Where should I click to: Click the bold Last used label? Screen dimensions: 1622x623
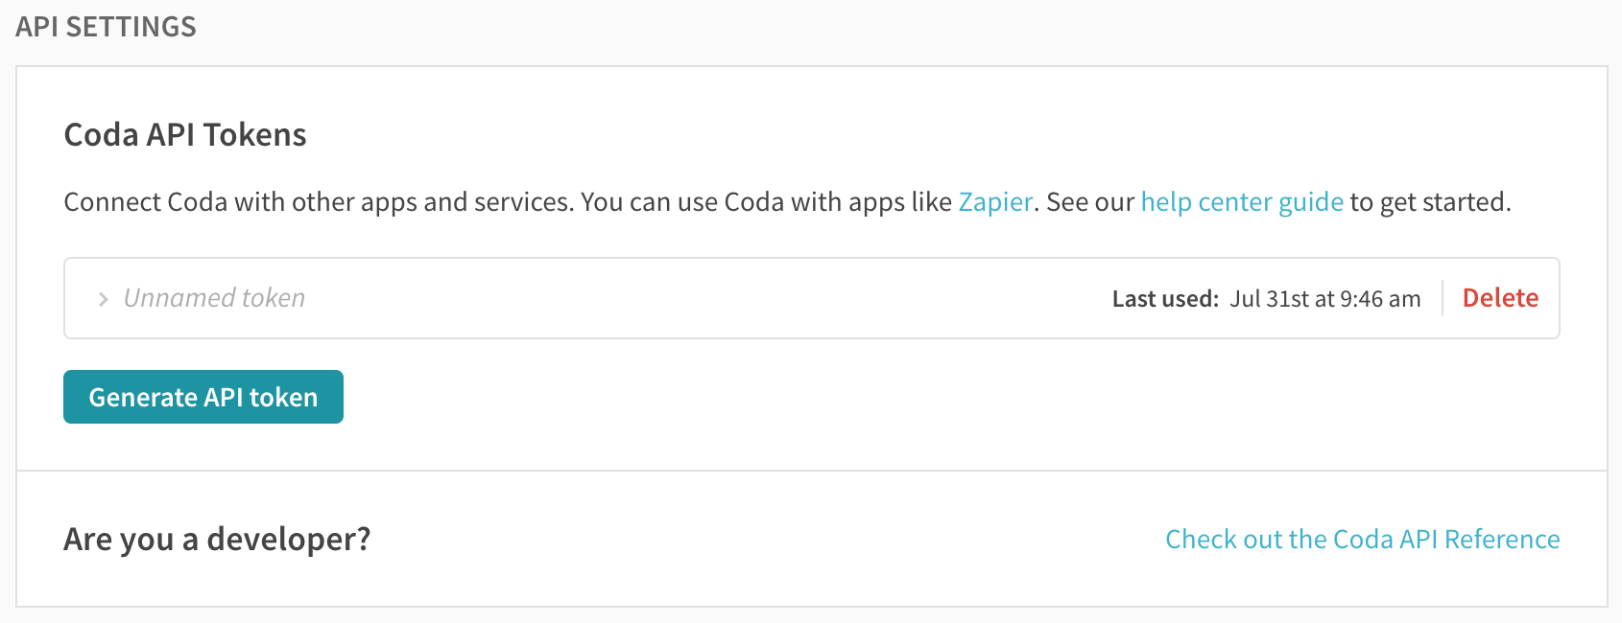click(x=1164, y=299)
